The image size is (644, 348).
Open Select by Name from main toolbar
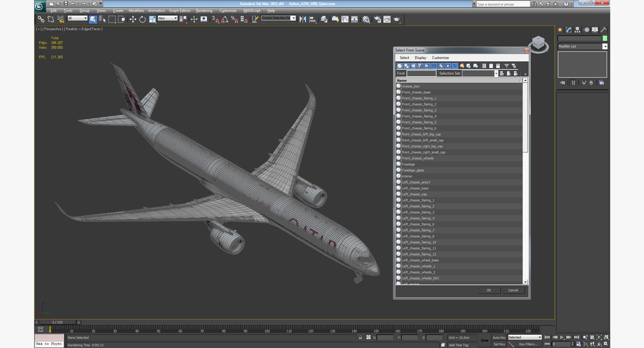tap(102, 19)
